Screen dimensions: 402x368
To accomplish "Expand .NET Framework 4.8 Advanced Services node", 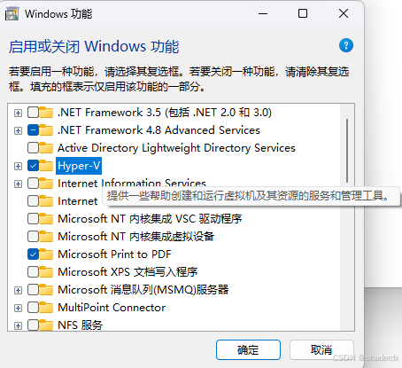I will click(18, 130).
